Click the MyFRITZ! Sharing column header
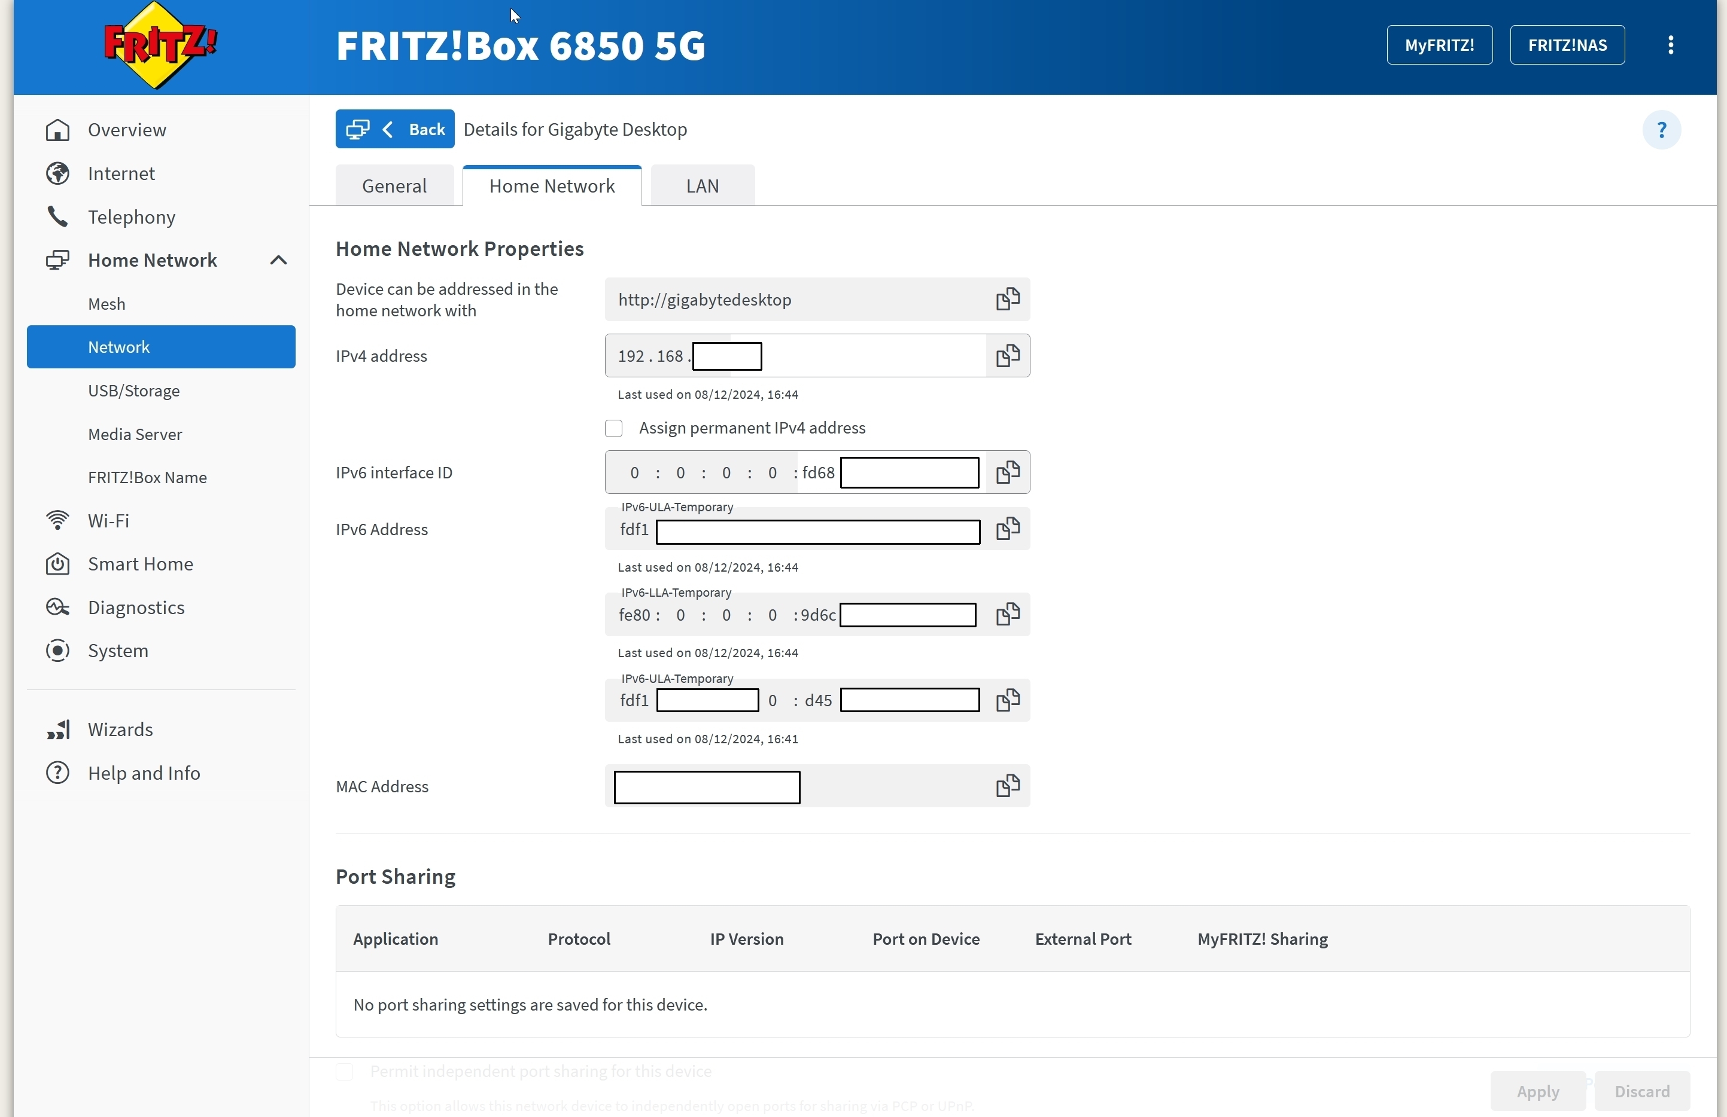 1263,939
